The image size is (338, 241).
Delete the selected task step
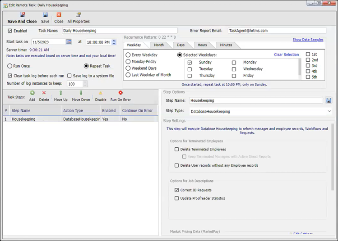44,93
